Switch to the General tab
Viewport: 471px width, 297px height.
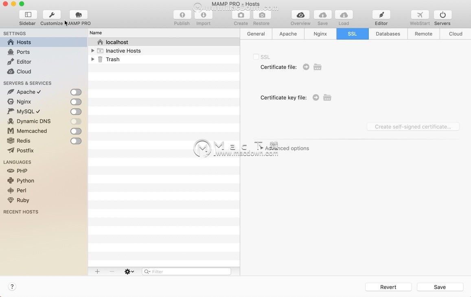pos(256,34)
